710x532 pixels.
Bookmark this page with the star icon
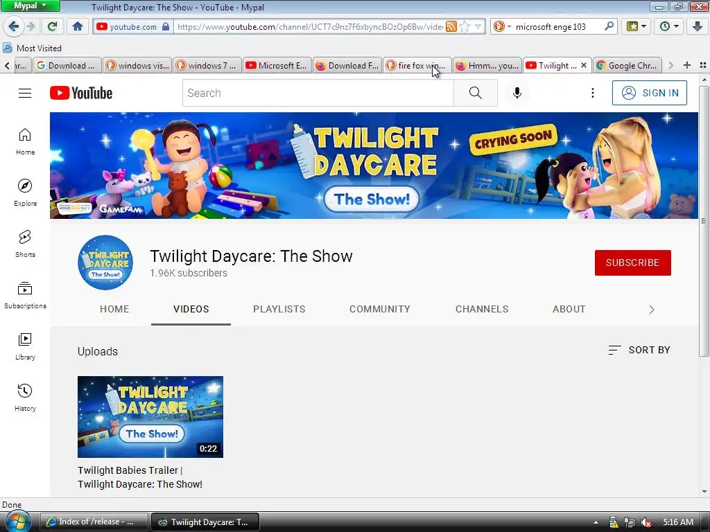pyautogui.click(x=464, y=27)
